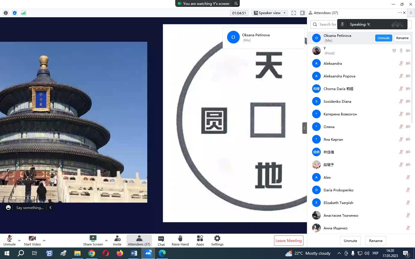The width and height of the screenshot is (415, 259).
Task: Toggle the side panel layout icon
Action: coord(302,13)
